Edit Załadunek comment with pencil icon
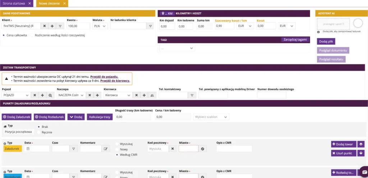Screen dimensions: 368x178 coord(106,149)
